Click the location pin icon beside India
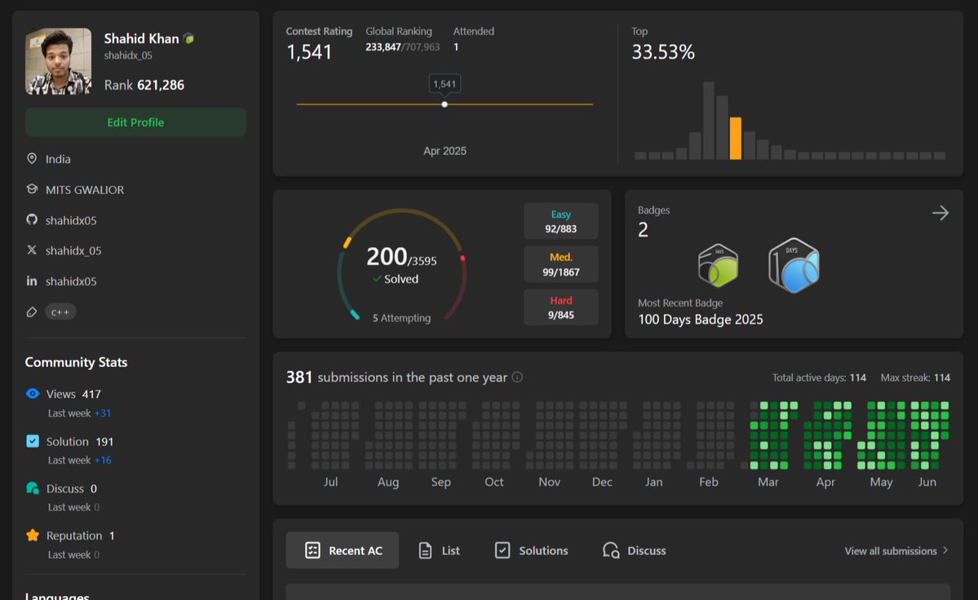 [32, 159]
